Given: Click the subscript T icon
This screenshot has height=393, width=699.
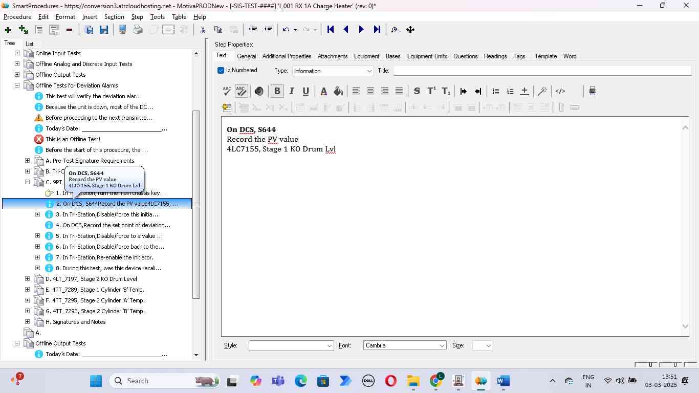Looking at the screenshot, I should tap(446, 91).
